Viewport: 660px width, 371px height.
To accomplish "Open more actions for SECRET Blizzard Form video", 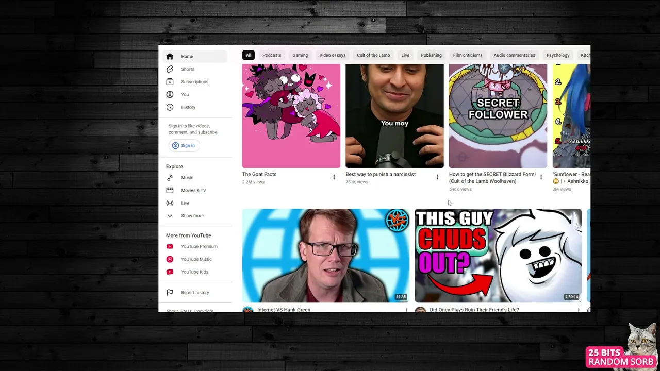I will point(541,177).
